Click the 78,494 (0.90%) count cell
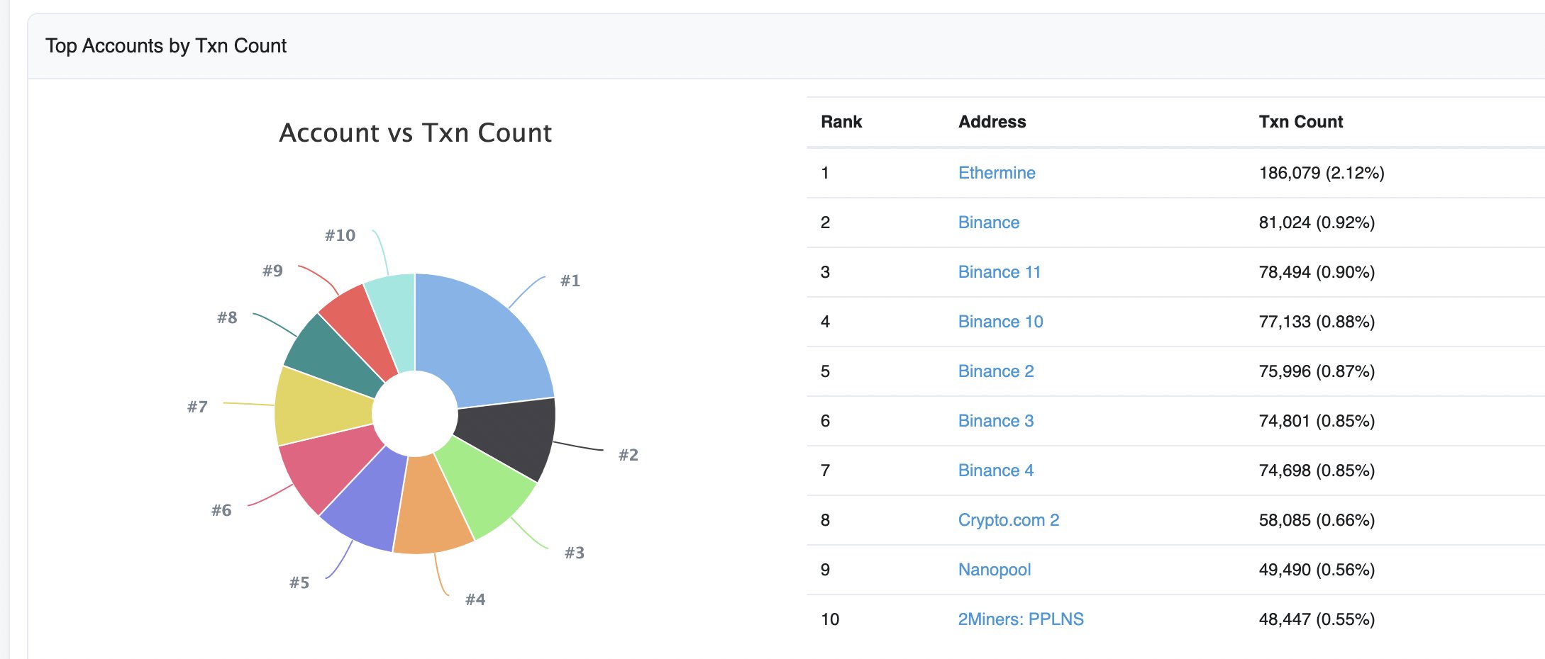The image size is (1545, 659). point(1317,272)
